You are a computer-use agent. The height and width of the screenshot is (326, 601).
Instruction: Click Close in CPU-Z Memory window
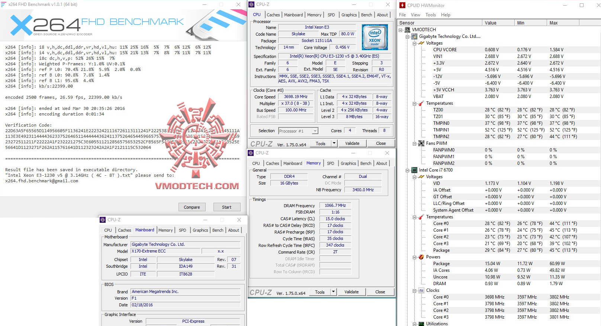(380, 292)
